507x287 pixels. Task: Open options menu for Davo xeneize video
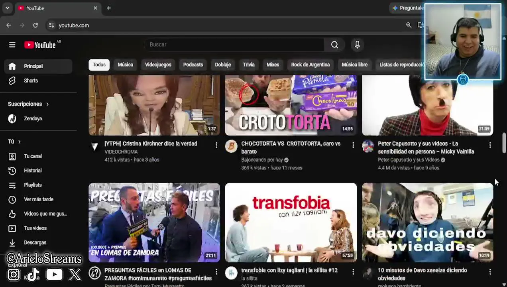pyautogui.click(x=490, y=272)
